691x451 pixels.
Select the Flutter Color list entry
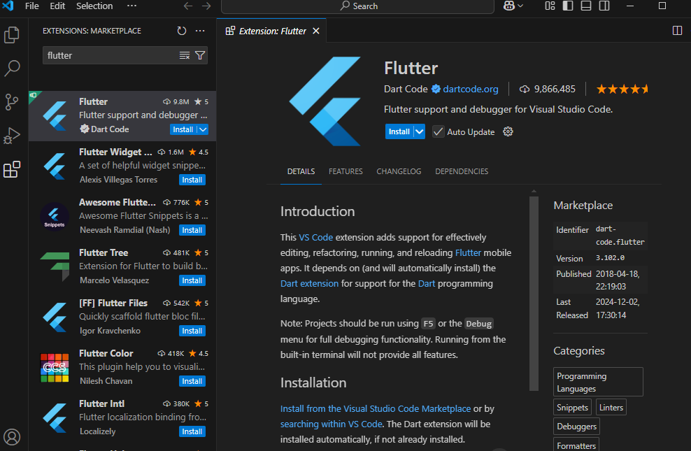coord(122,367)
